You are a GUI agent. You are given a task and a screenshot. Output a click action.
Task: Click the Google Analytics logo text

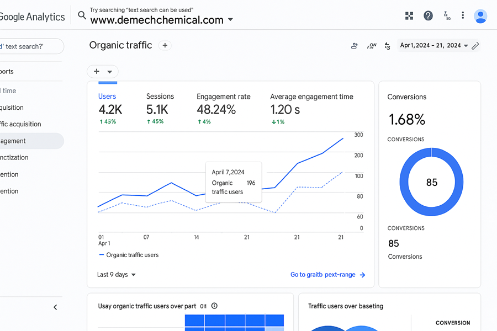[32, 17]
